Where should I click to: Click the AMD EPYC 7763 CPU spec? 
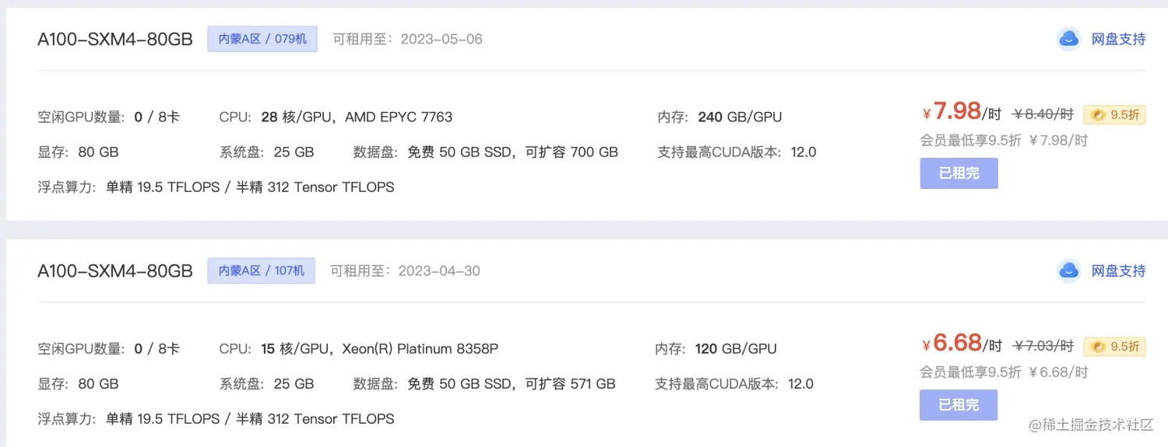[399, 117]
